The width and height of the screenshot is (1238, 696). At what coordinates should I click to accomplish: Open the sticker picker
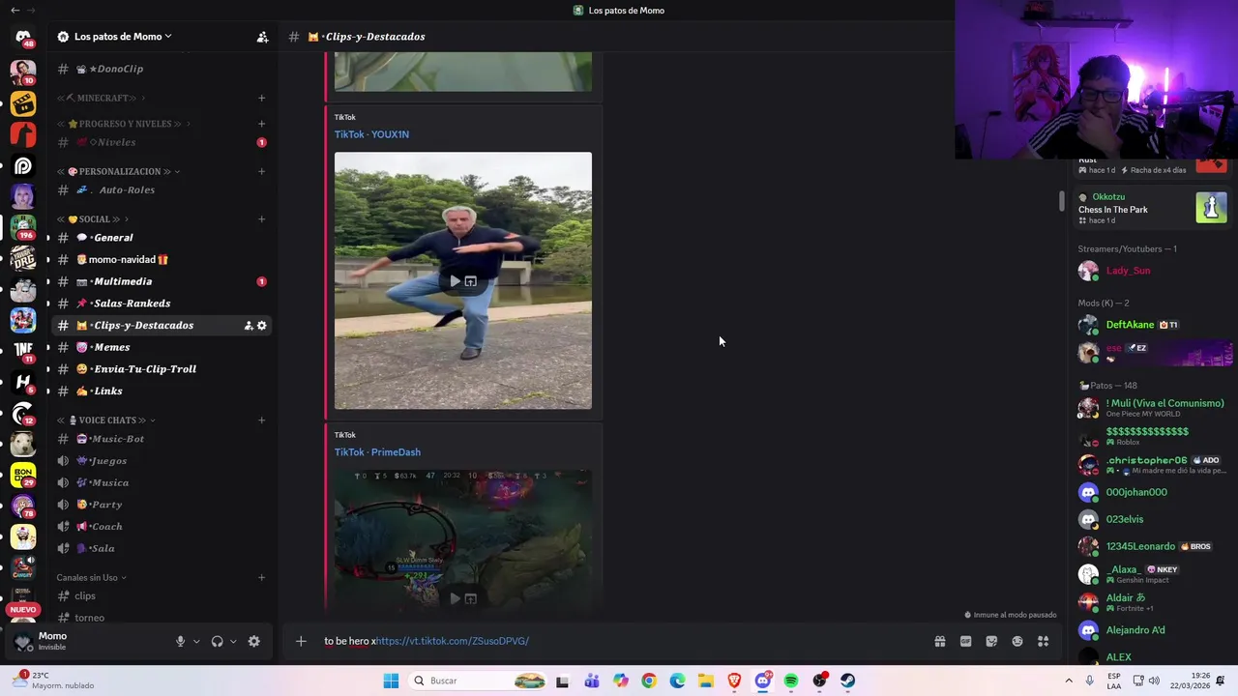991,641
